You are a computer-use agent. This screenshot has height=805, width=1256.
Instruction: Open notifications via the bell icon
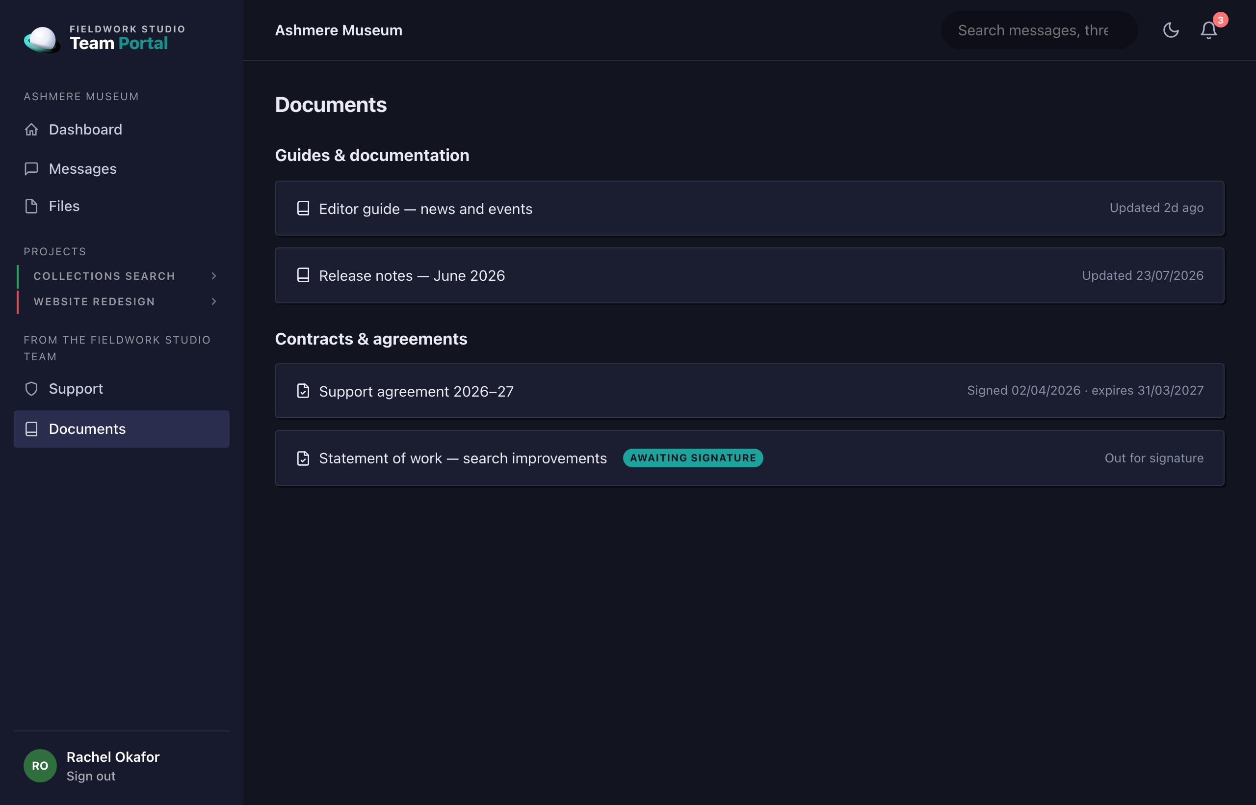pyautogui.click(x=1208, y=30)
